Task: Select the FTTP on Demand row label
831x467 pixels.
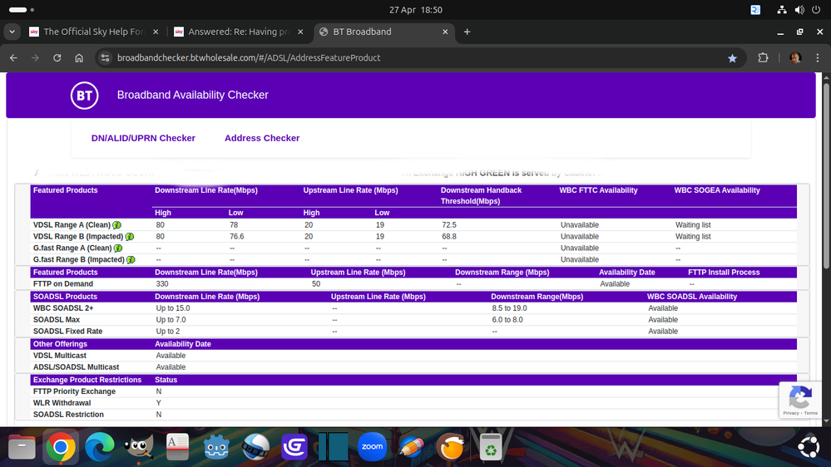Action: (x=63, y=284)
